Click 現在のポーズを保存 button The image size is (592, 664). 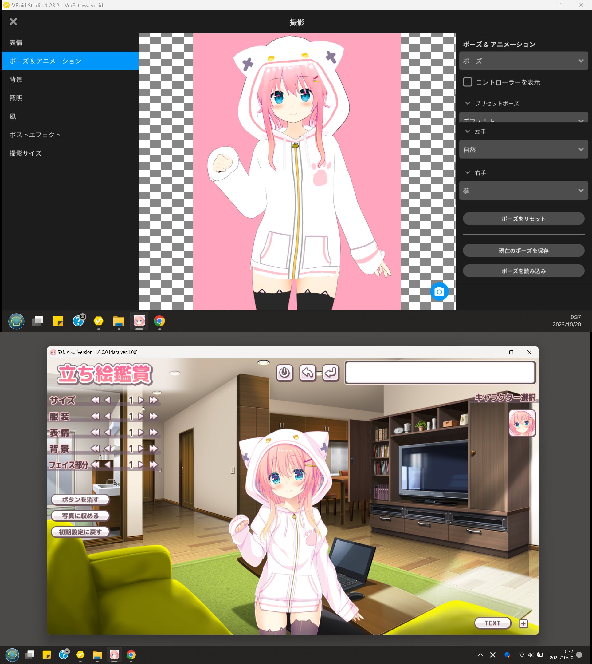point(523,251)
